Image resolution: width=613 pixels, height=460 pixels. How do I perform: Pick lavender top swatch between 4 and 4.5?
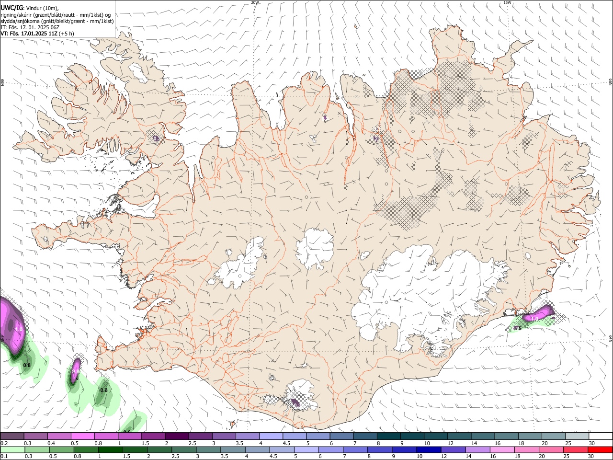(x=271, y=436)
